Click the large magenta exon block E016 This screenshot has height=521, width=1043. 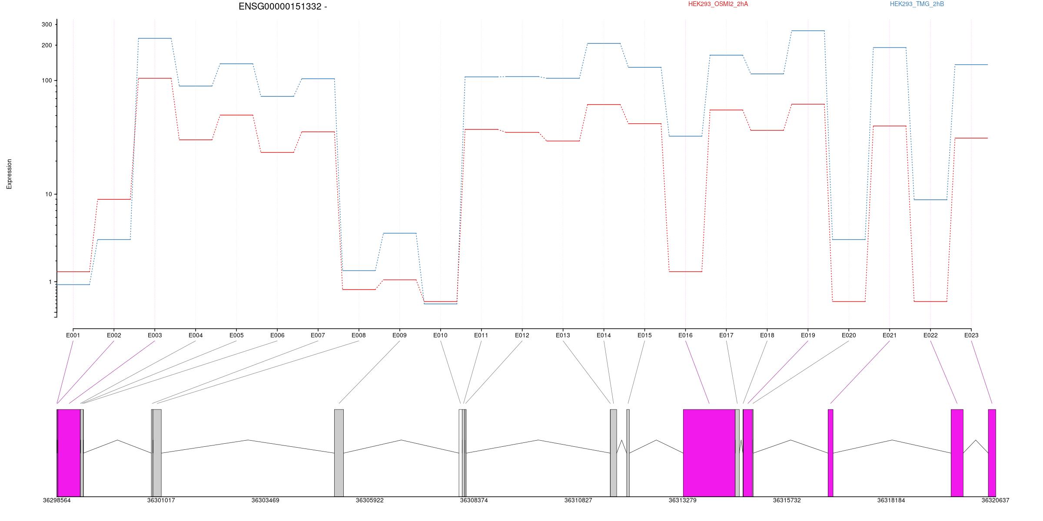[x=709, y=453]
